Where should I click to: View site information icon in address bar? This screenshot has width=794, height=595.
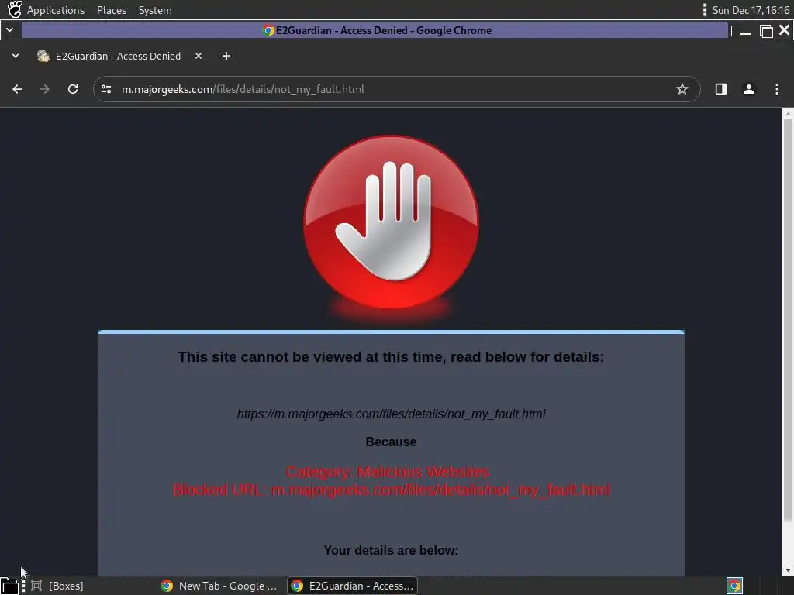pos(106,89)
